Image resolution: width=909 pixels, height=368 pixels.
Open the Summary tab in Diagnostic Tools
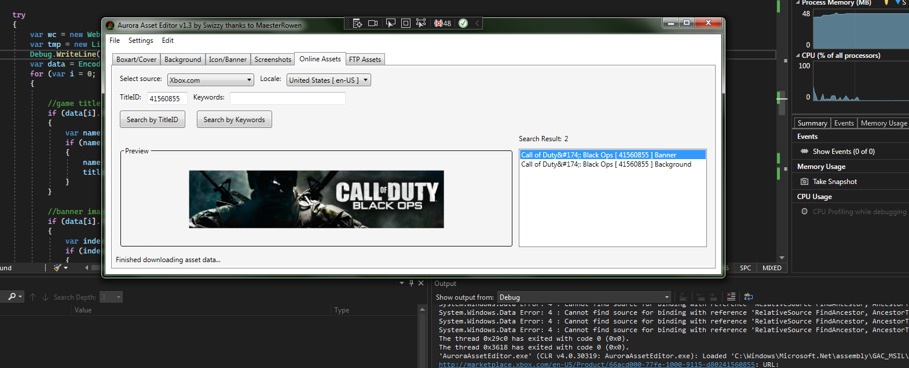(x=812, y=123)
